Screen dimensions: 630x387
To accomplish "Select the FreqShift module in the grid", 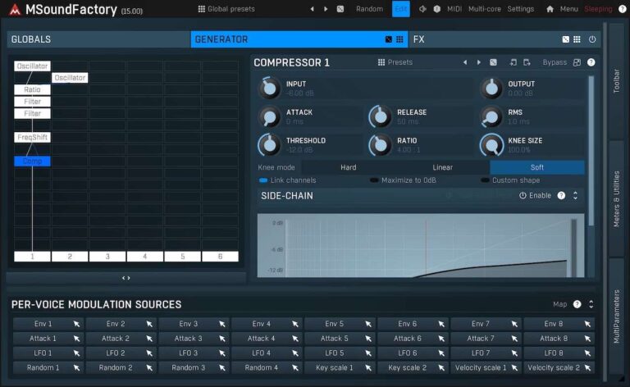I will tap(32, 138).
